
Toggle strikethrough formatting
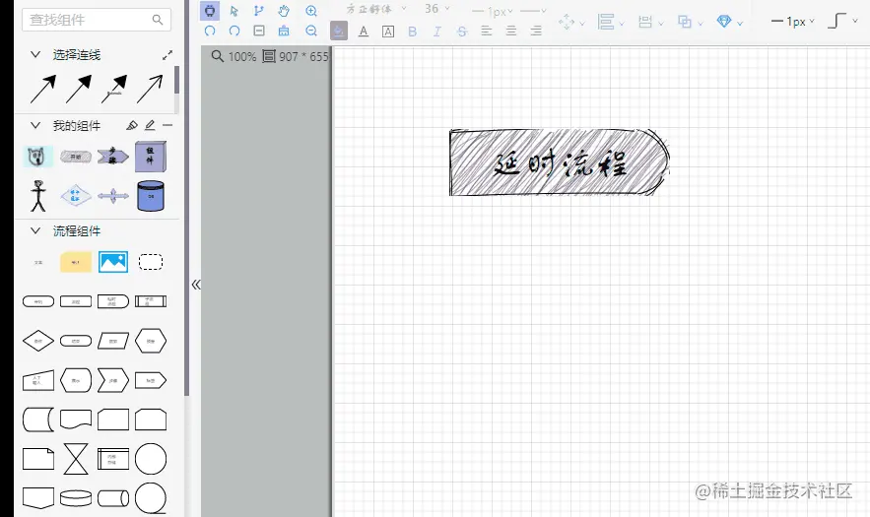(462, 32)
